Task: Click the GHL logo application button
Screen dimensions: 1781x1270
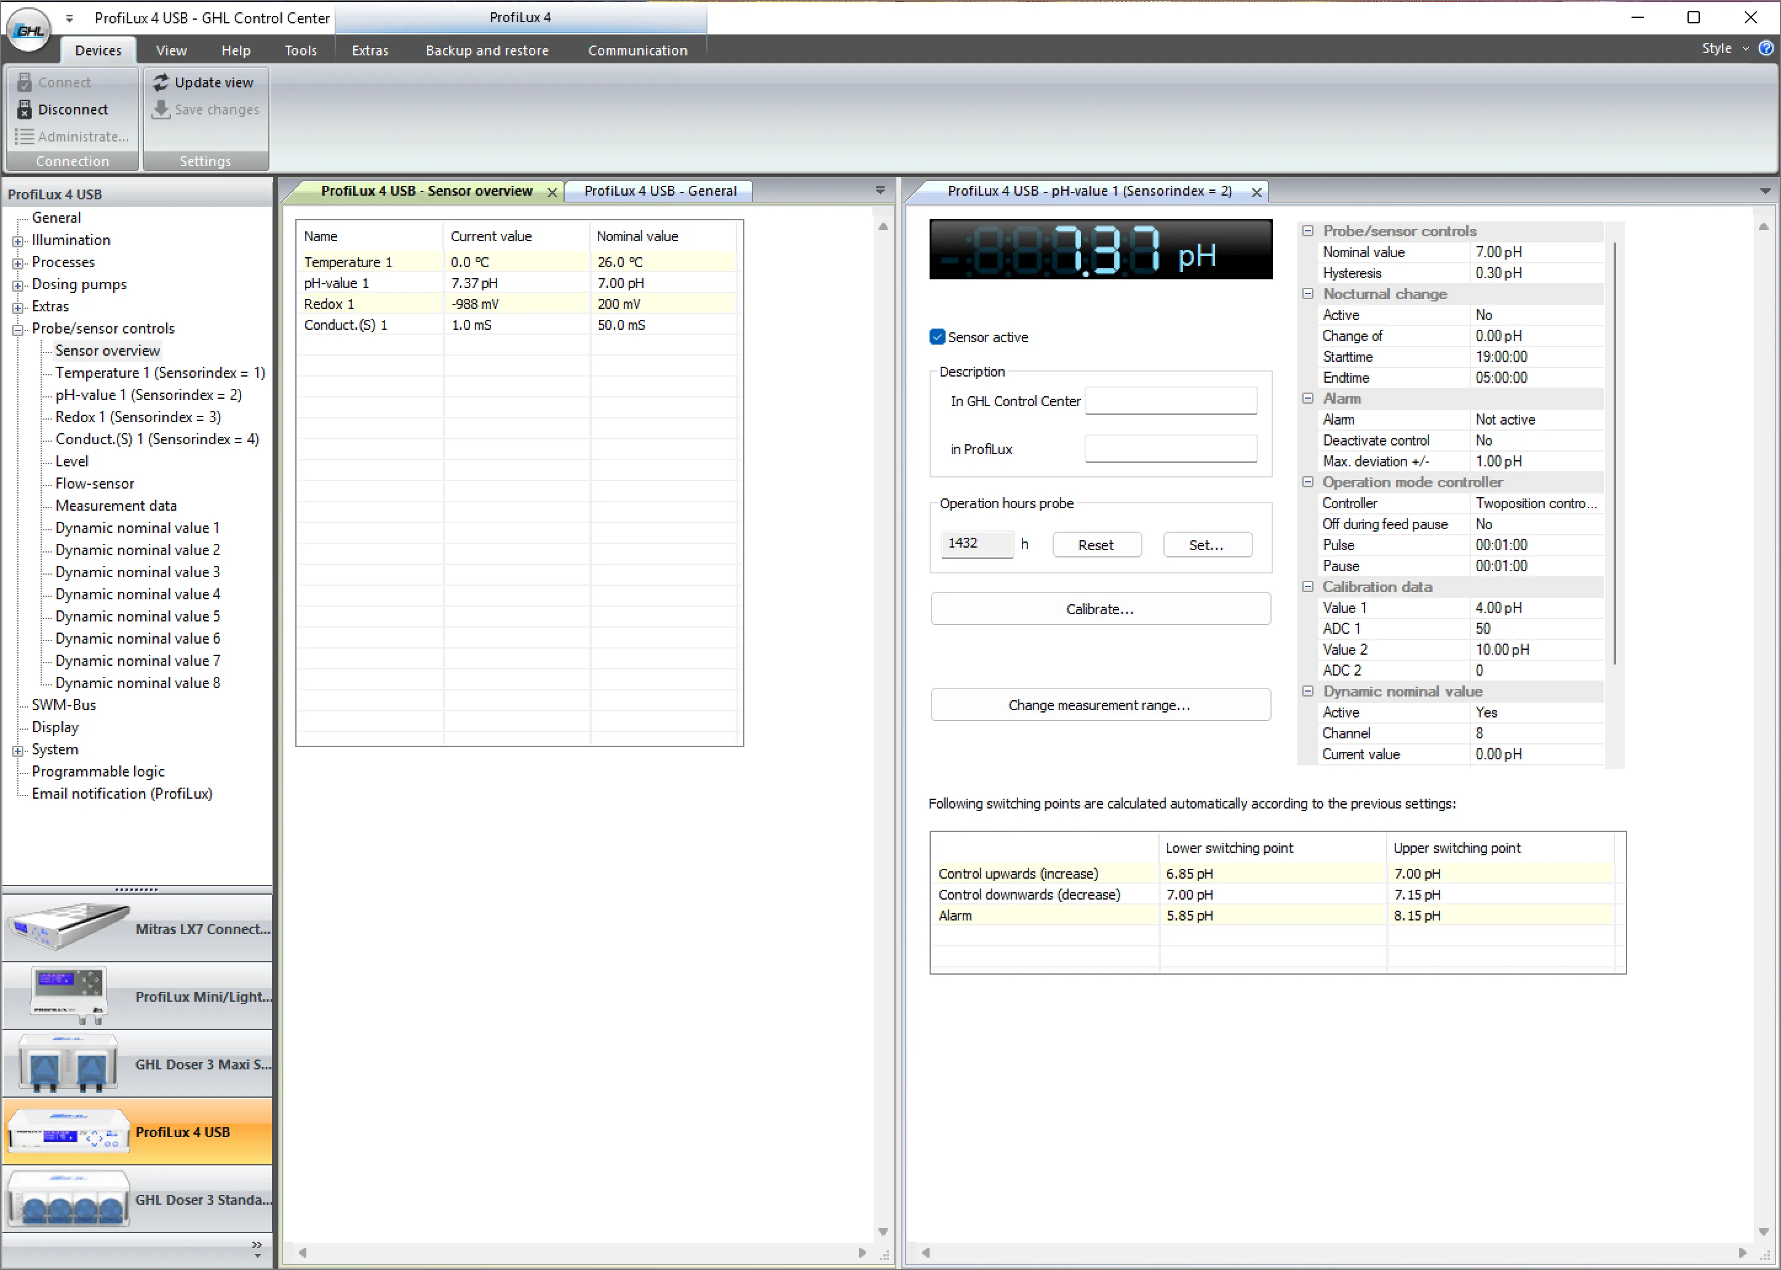Action: click(x=29, y=30)
